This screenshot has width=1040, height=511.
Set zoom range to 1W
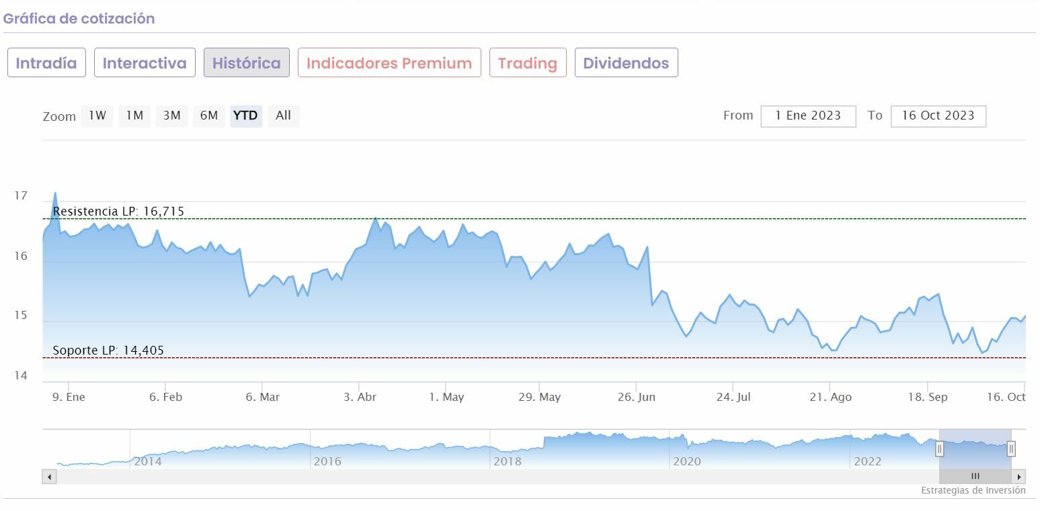coord(97,116)
